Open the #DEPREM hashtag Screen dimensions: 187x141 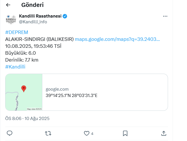[17, 32]
